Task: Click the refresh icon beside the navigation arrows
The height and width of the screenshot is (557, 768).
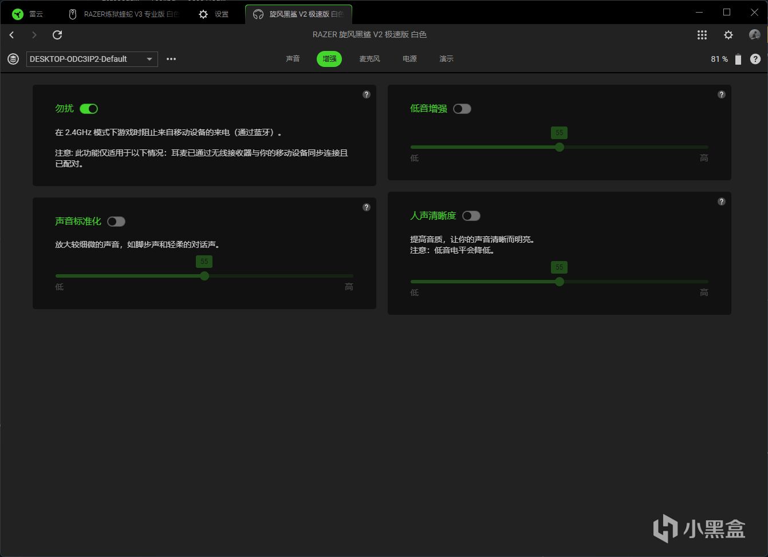Action: pos(57,35)
